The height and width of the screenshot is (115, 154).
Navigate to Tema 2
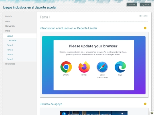click(x=10, y=45)
